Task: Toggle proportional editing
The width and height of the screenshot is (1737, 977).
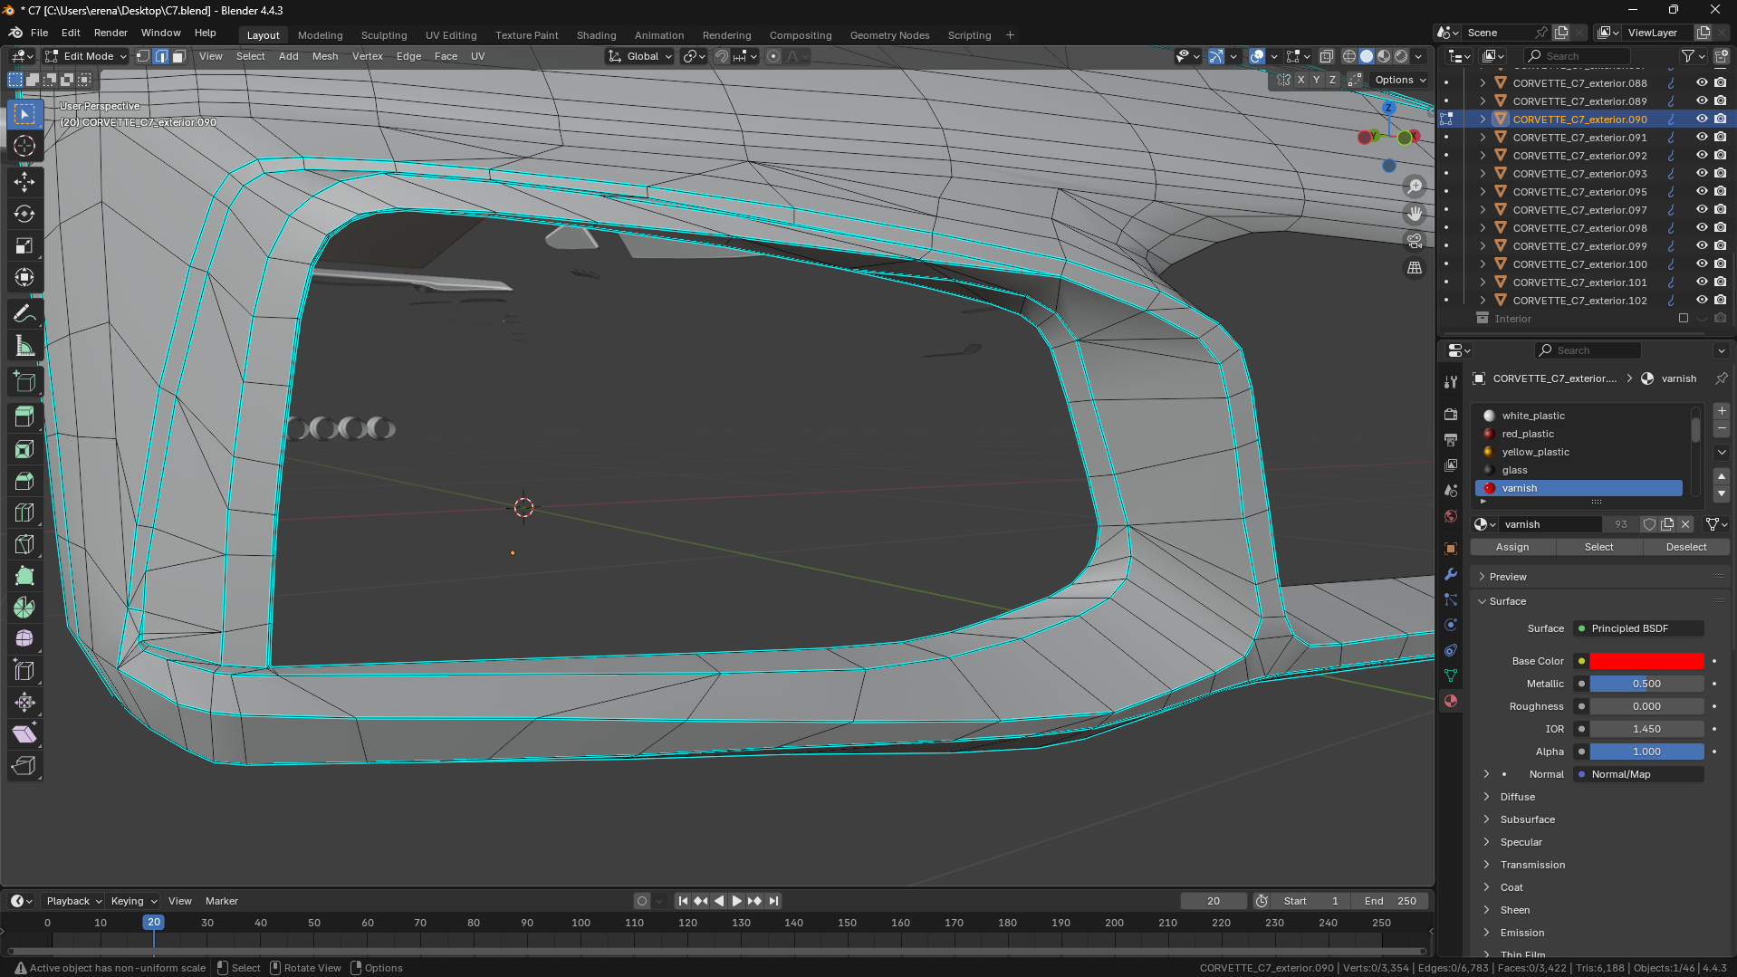Action: [773, 56]
